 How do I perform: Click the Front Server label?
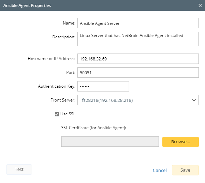(x=63, y=100)
